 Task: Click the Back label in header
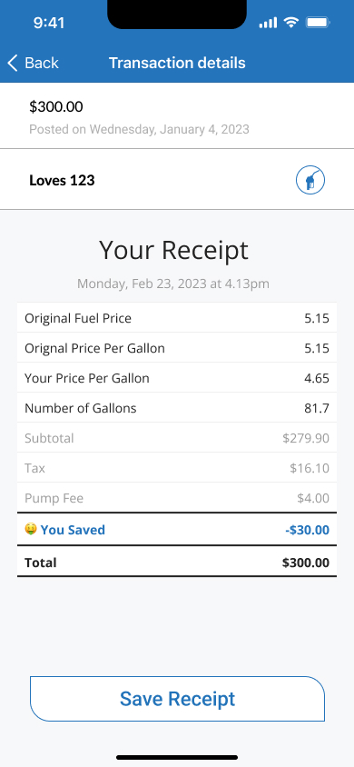click(42, 63)
